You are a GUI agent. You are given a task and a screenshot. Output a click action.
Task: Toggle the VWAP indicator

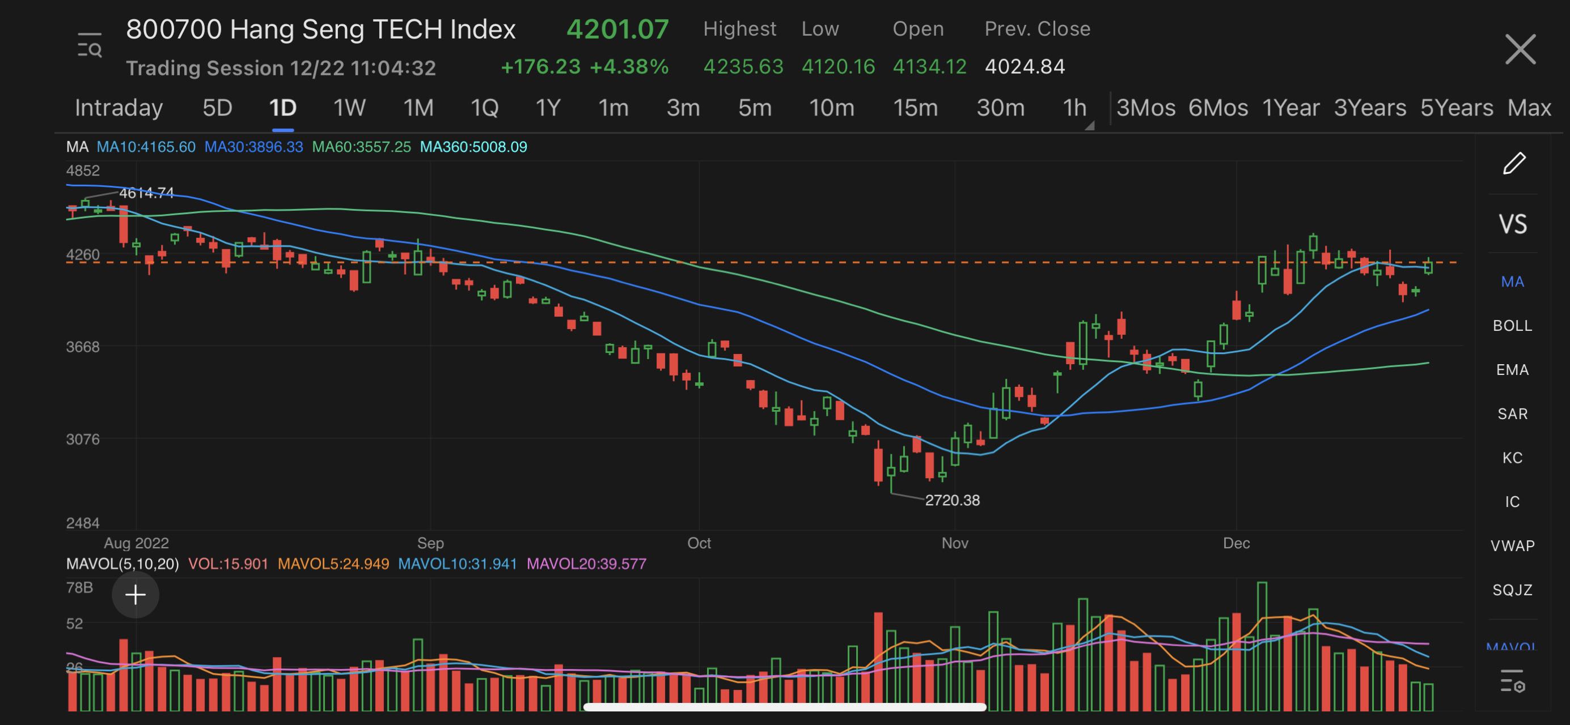[x=1512, y=545]
